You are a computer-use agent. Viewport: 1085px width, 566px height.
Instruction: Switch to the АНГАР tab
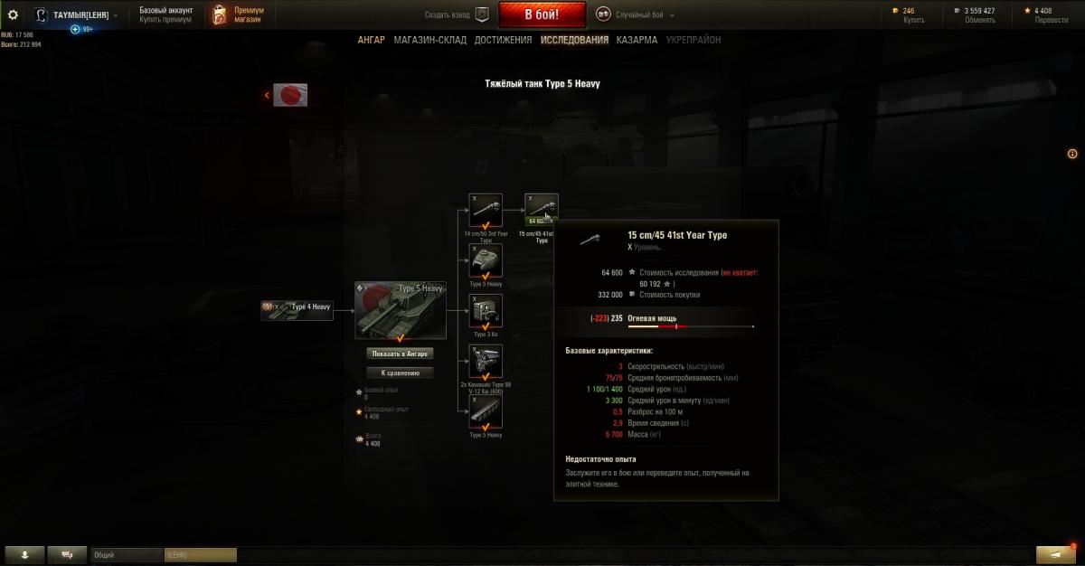coord(371,40)
